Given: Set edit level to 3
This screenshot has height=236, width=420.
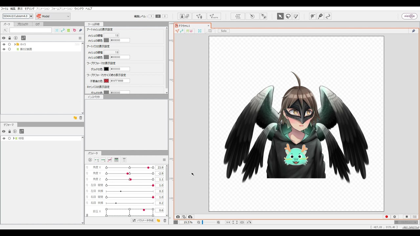Looking at the screenshot, I should [165, 16].
